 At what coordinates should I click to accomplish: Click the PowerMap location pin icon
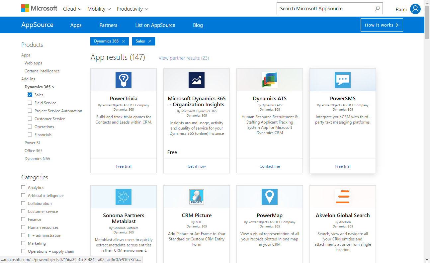[x=270, y=197]
